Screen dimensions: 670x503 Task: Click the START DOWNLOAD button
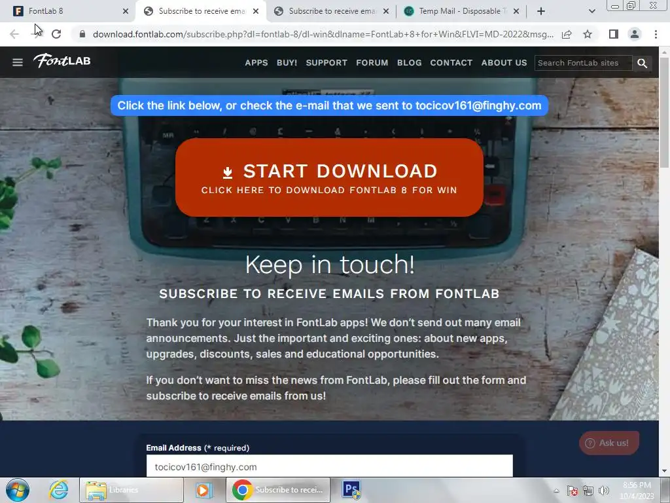[330, 177]
